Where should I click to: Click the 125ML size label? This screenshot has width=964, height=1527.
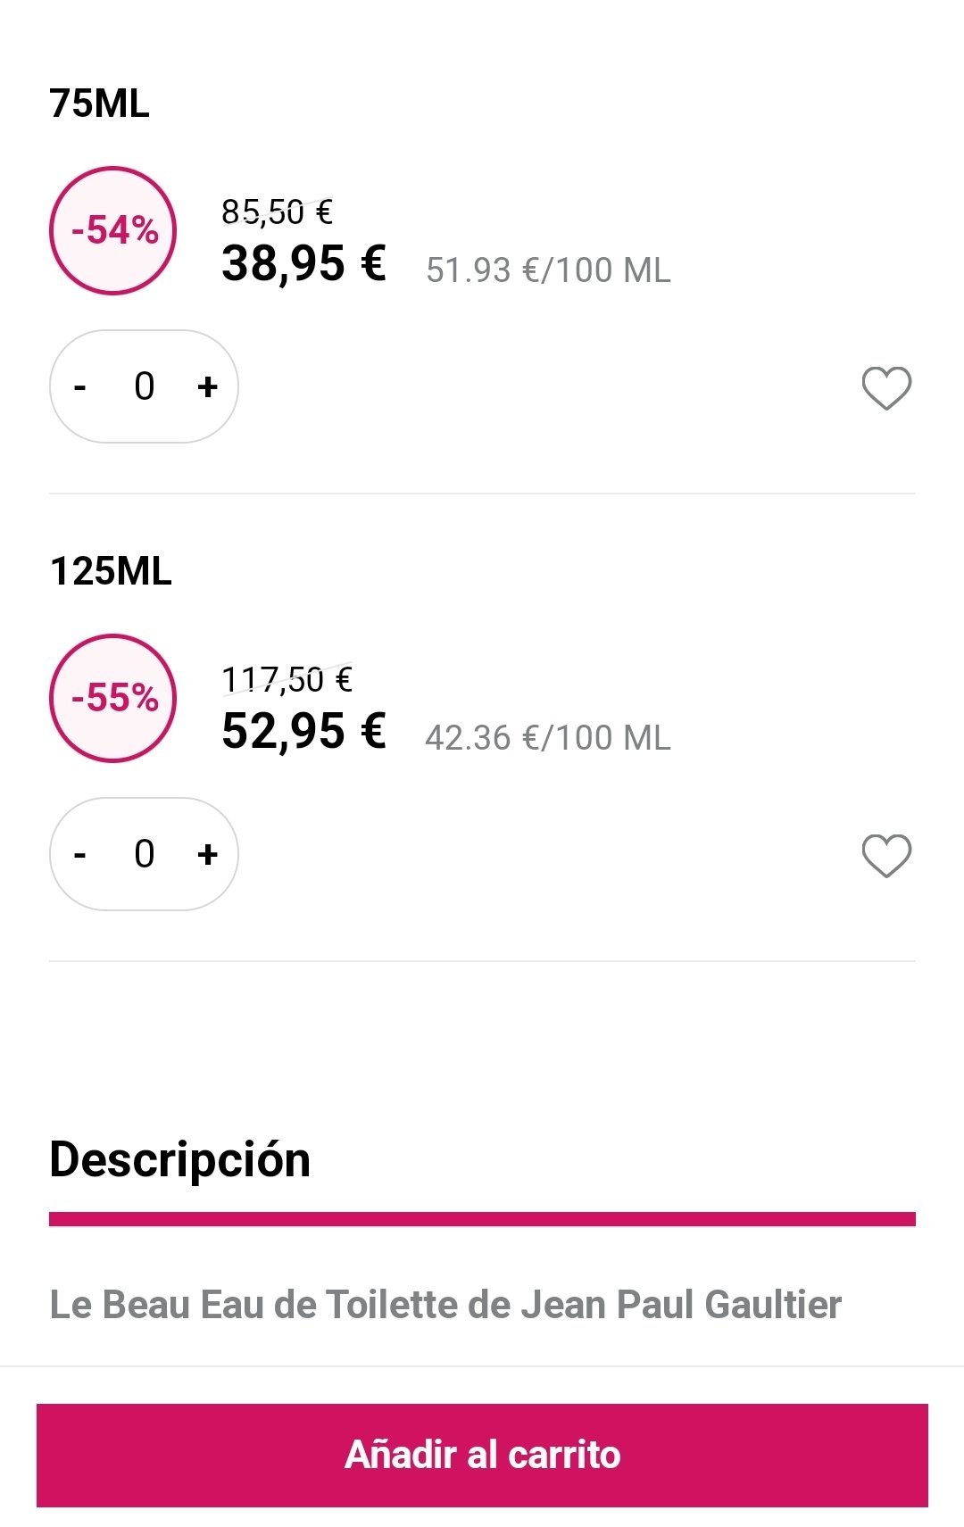click(x=111, y=571)
